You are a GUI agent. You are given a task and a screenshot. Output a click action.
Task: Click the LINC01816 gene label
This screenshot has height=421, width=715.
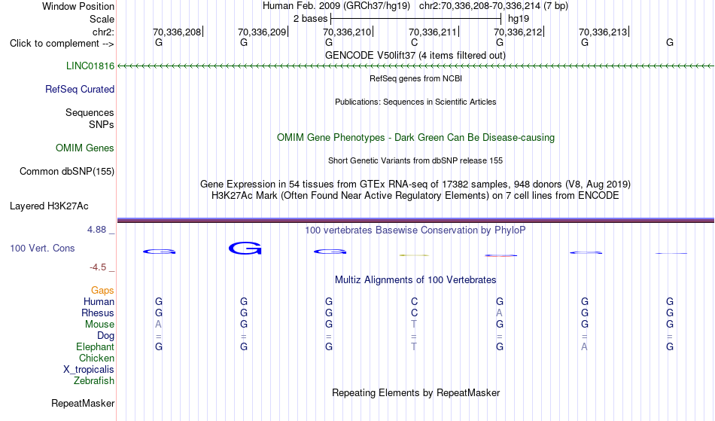90,66
